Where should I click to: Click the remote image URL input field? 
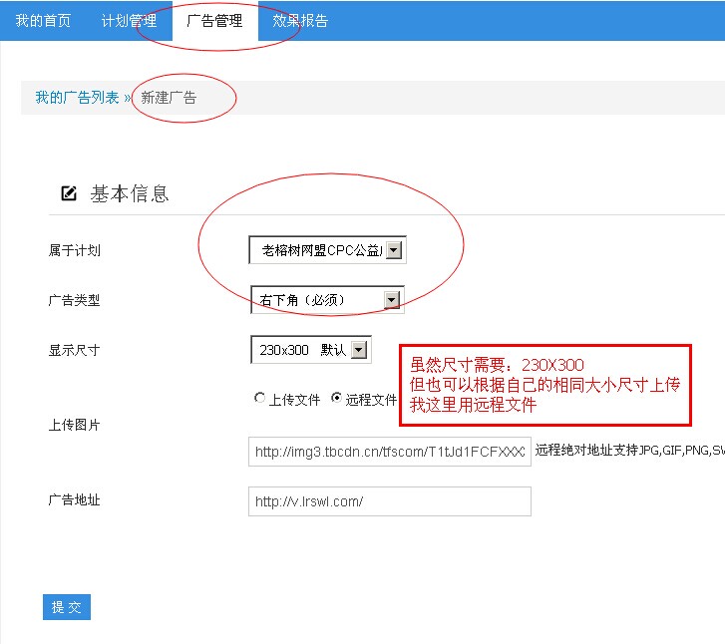point(389,452)
